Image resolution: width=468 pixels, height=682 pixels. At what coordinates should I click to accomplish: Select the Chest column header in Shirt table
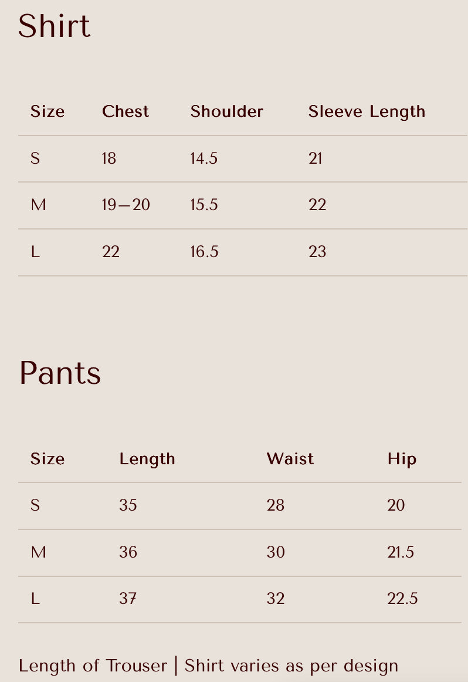point(126,112)
